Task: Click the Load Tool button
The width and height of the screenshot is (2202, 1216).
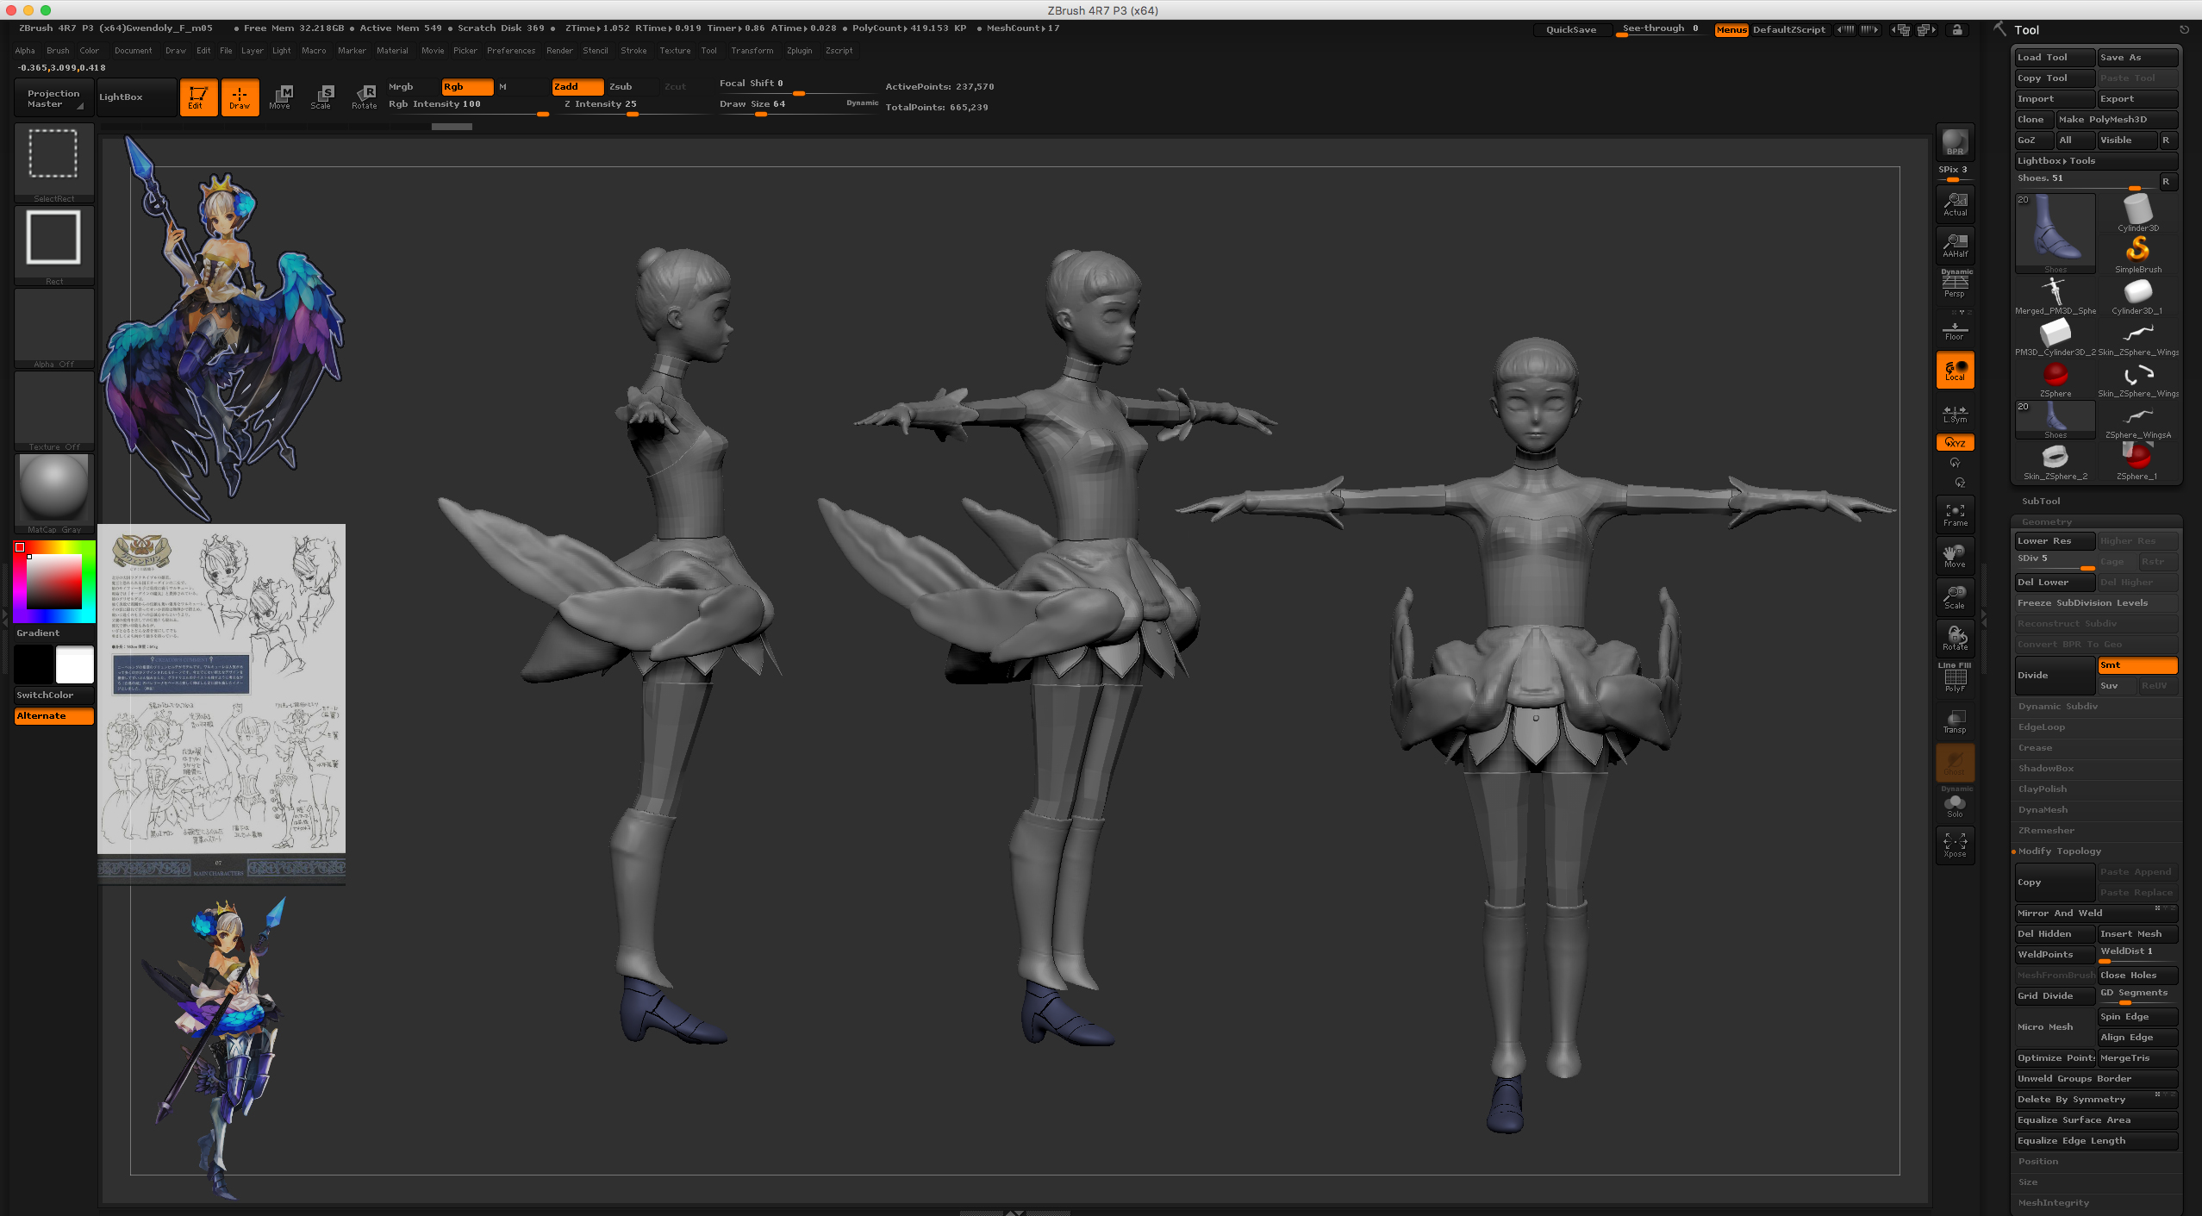Action: (x=2055, y=58)
